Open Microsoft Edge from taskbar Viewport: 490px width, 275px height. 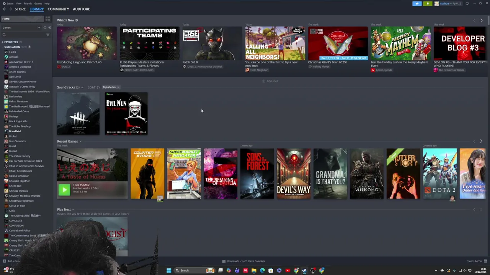tap(262, 270)
